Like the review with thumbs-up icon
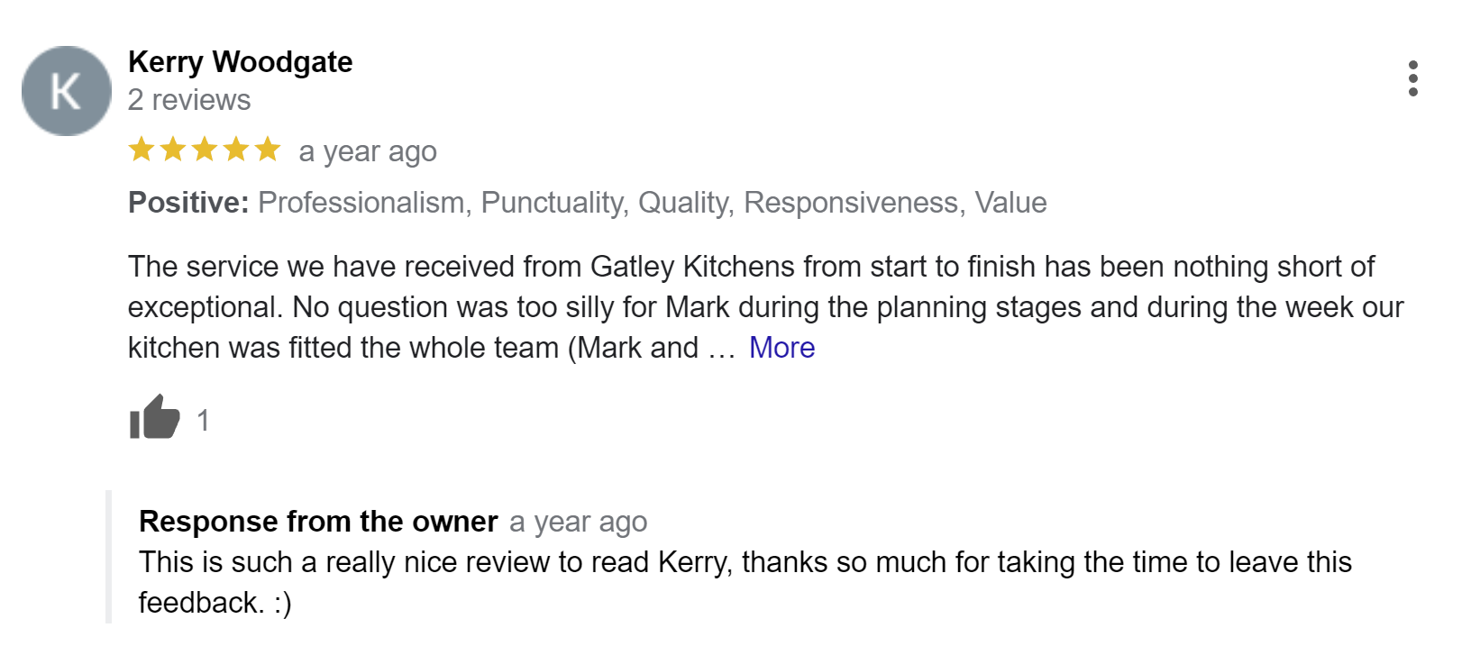Screen dimensions: 1471x646 155,418
